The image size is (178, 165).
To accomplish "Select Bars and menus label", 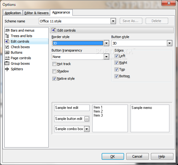I will 22,30.
